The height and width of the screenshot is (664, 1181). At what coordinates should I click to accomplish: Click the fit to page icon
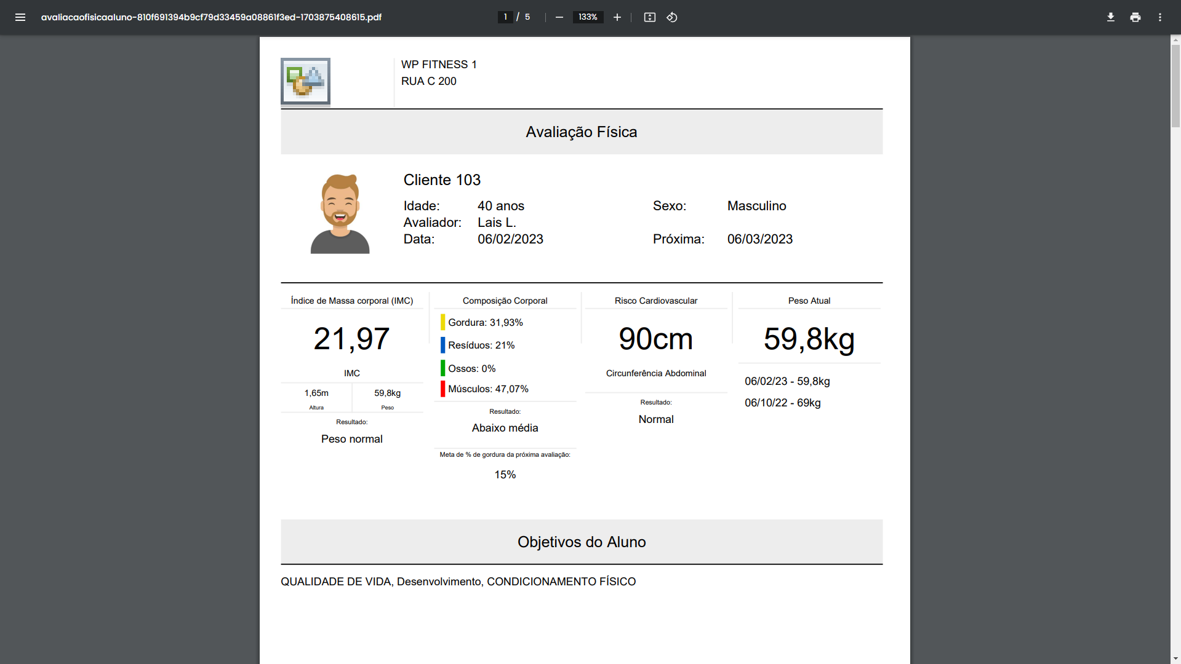point(649,17)
